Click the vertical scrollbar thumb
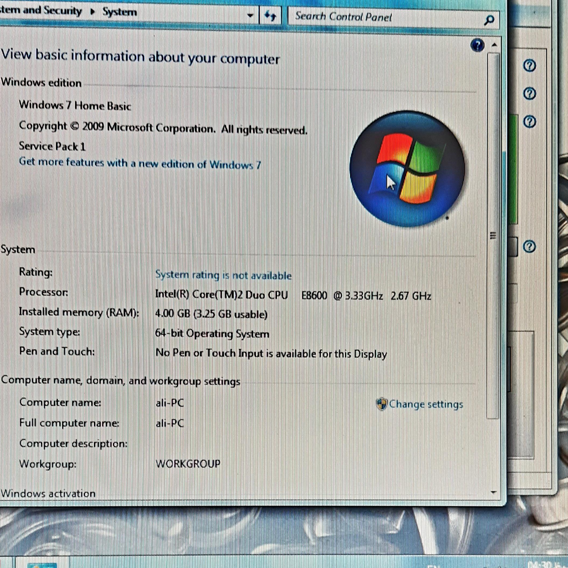 (494, 235)
